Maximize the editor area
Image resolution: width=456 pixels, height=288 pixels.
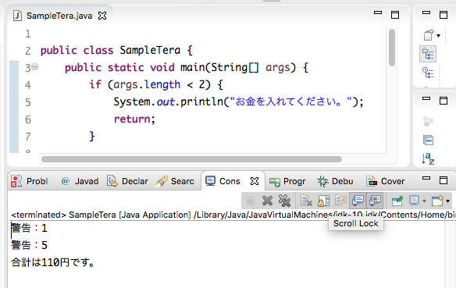[395, 15]
